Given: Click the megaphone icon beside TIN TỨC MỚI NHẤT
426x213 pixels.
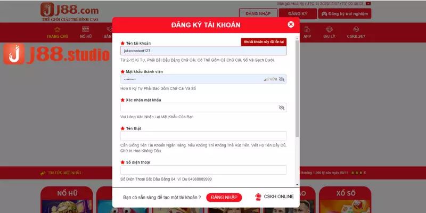Looking at the screenshot, I should tap(43, 173).
